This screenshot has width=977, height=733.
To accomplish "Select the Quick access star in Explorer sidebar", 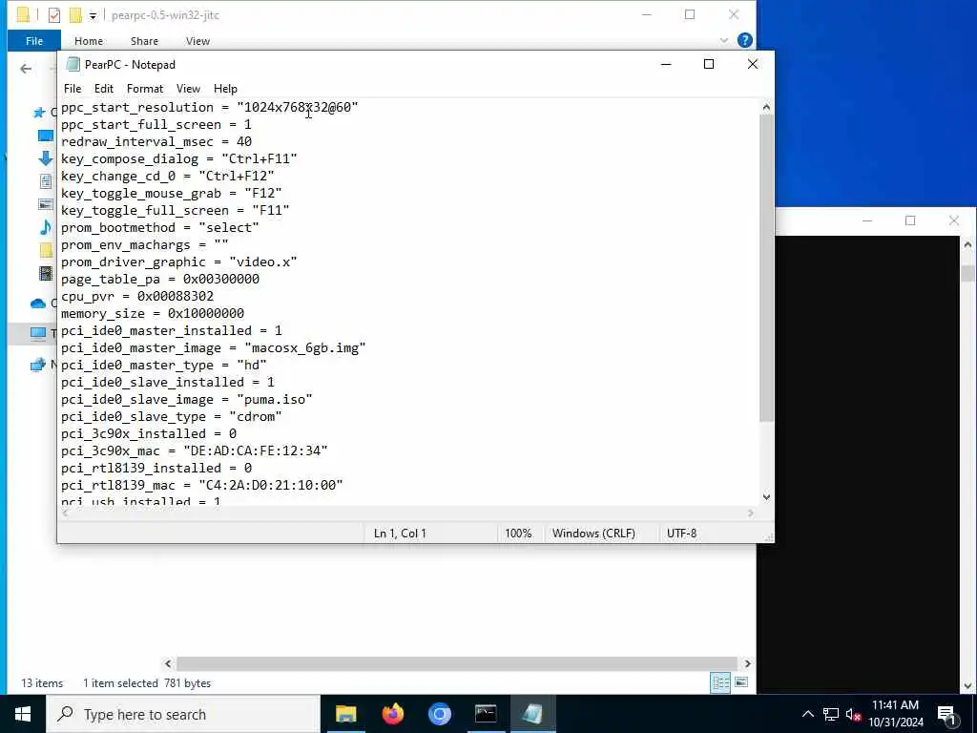I will pos(39,113).
